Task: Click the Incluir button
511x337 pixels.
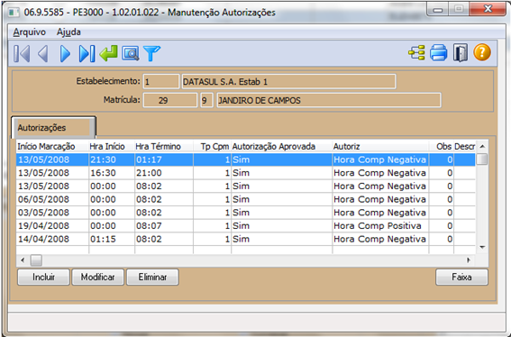Action: pos(43,277)
